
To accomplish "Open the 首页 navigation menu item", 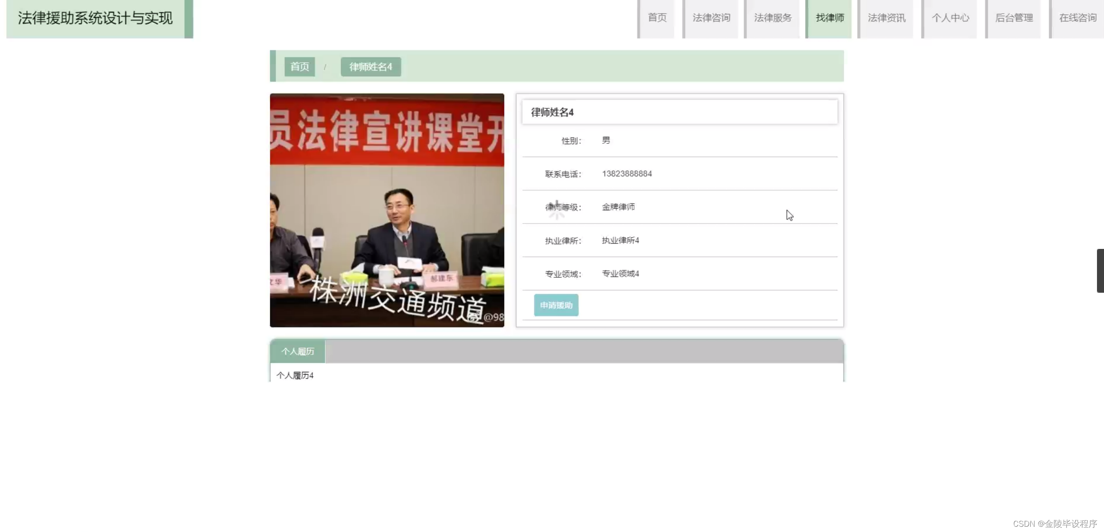I will tap(657, 18).
